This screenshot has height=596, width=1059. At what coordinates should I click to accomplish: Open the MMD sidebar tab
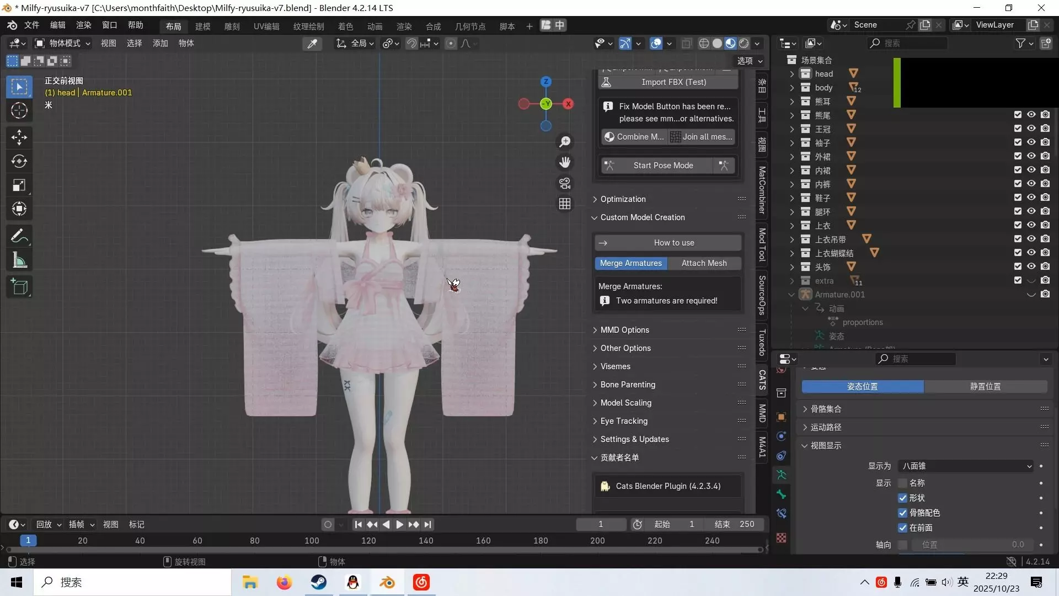762,413
